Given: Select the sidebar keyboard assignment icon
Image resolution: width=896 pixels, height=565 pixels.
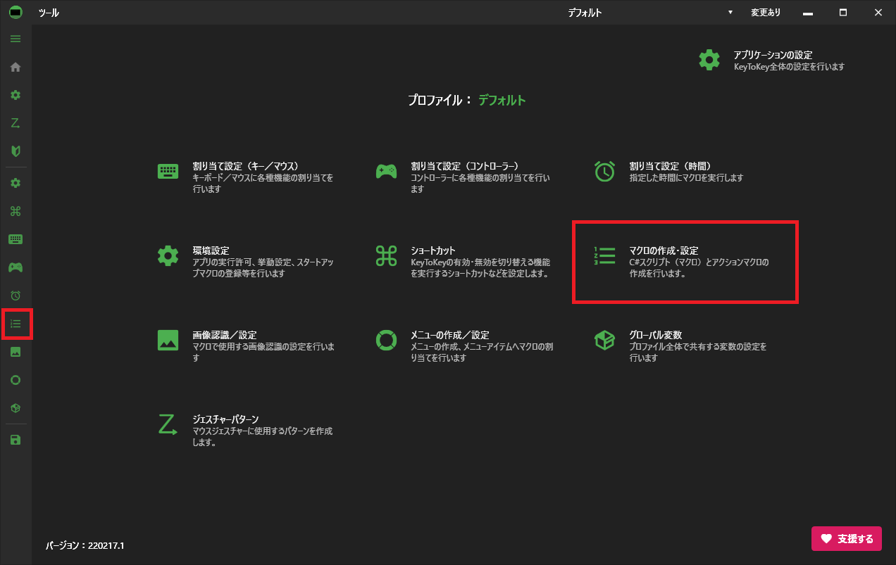Looking at the screenshot, I should tap(15, 239).
